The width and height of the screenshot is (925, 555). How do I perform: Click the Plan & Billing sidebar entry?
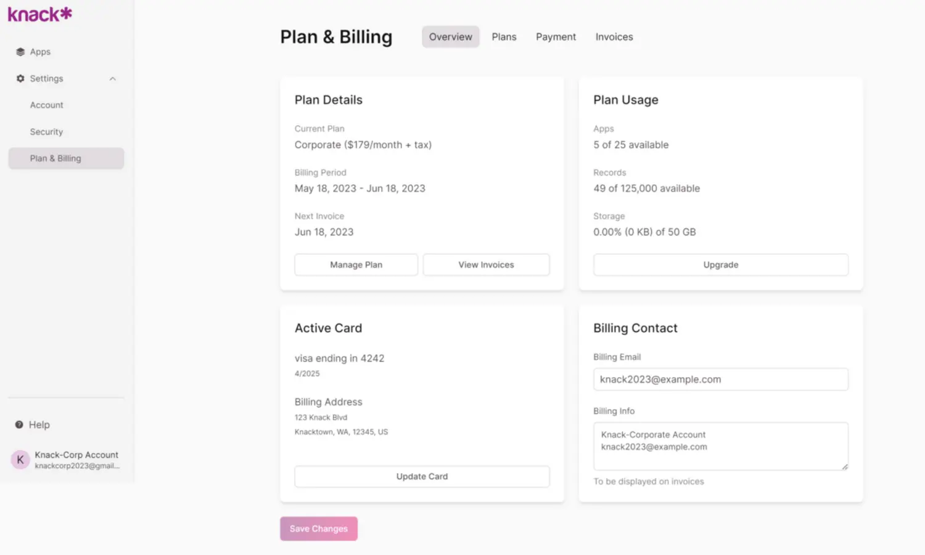click(55, 158)
